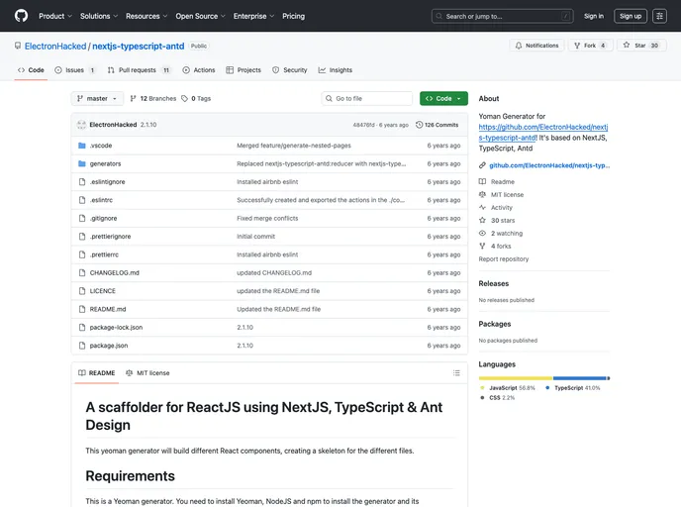The image size is (681, 507).
Task: Click the tag icon beside 0 Tags
Action: [x=184, y=99]
